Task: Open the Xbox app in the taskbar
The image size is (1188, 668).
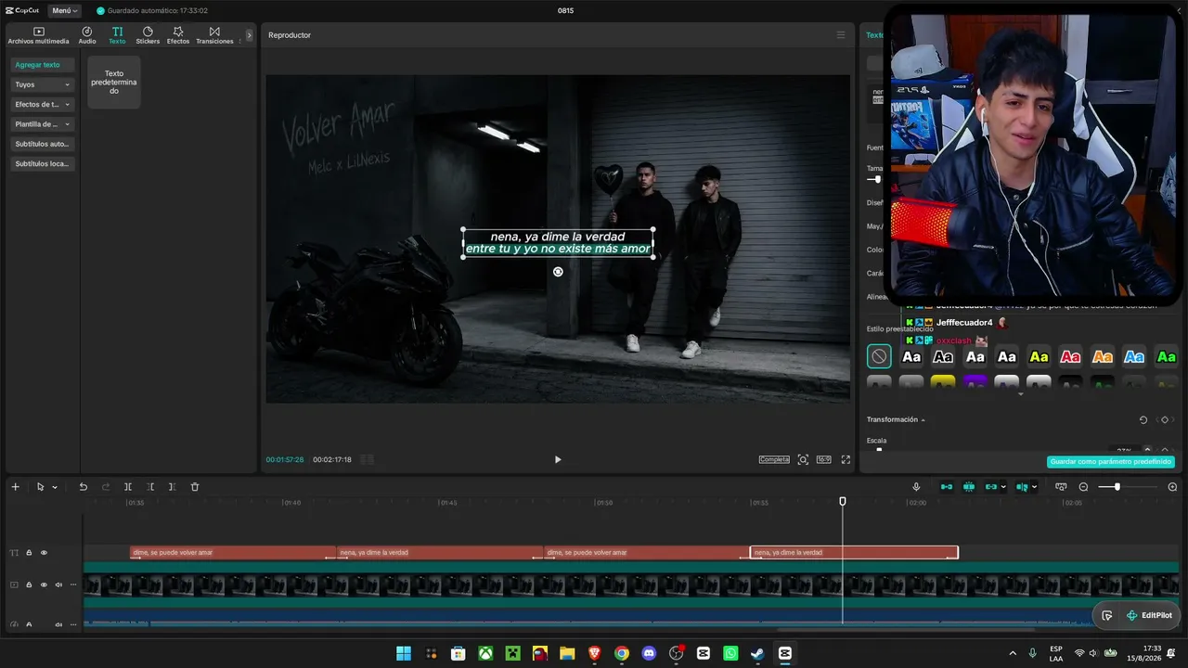Action: 485,653
